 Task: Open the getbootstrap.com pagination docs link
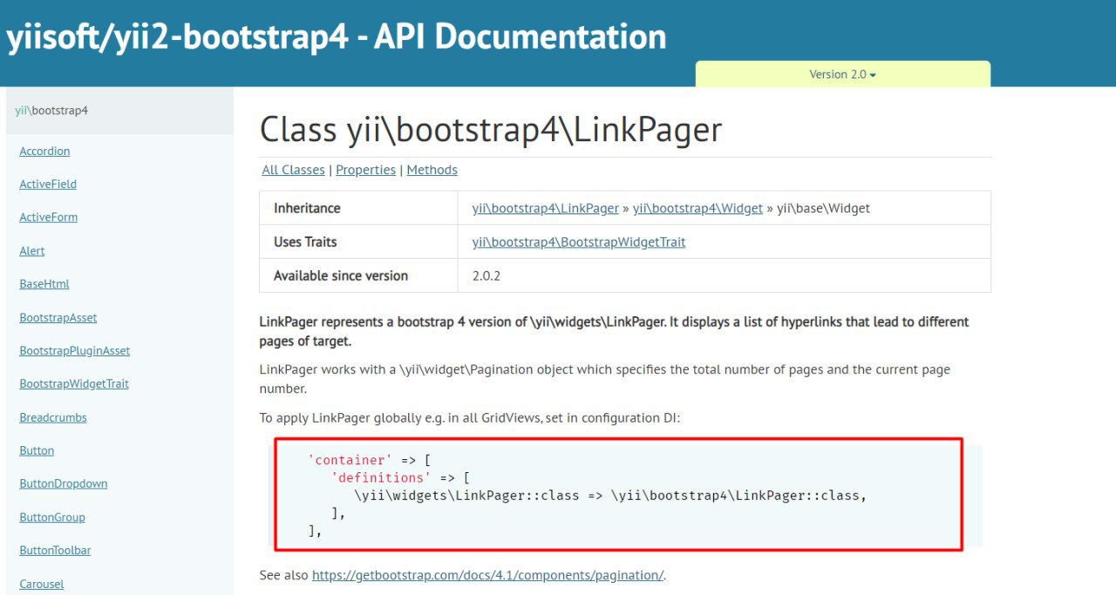(488, 575)
